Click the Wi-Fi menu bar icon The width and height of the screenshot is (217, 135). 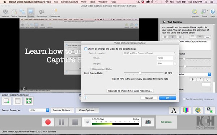[167, 2]
